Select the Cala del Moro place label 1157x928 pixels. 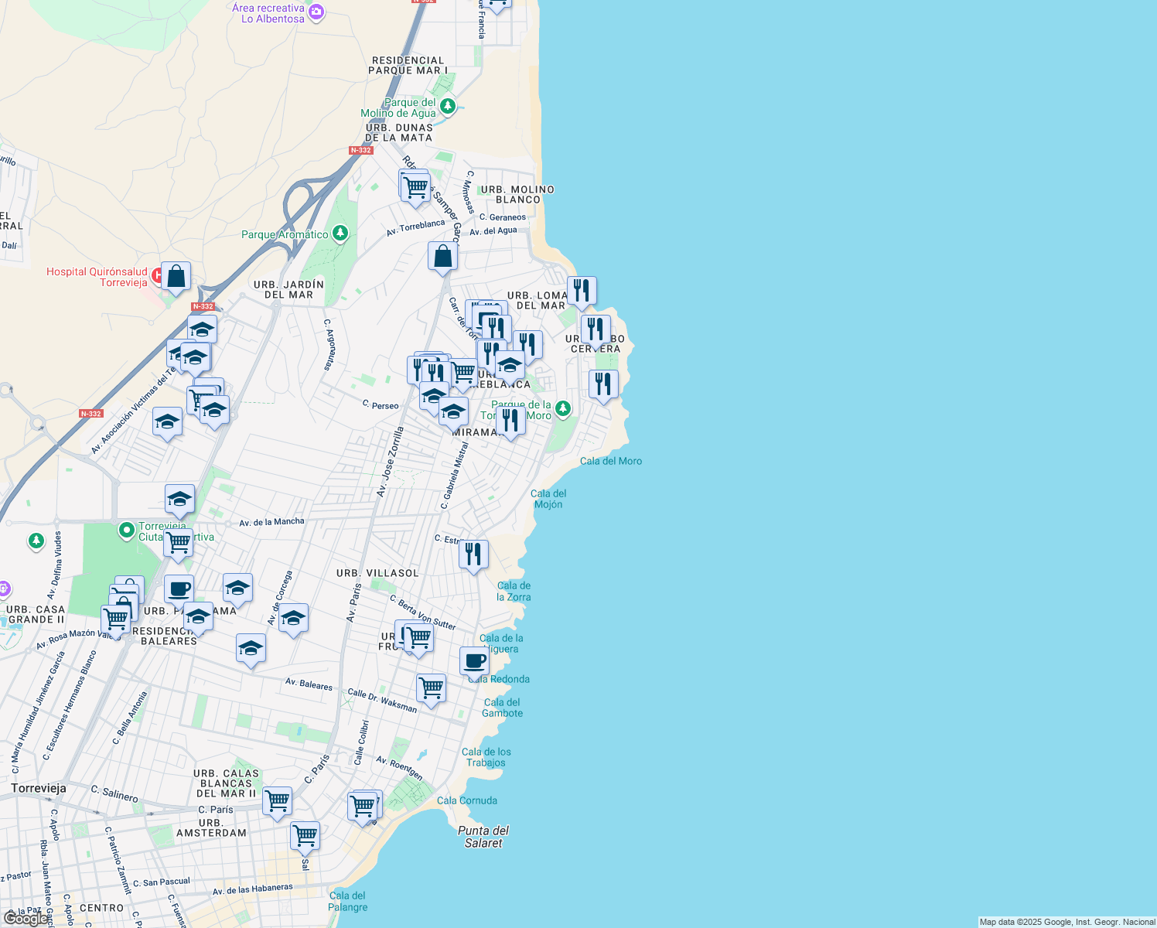(x=612, y=461)
